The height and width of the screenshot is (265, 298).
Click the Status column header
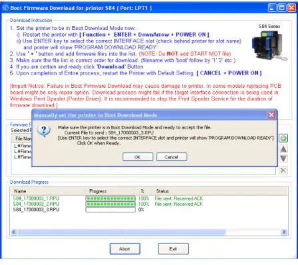pos(219,191)
